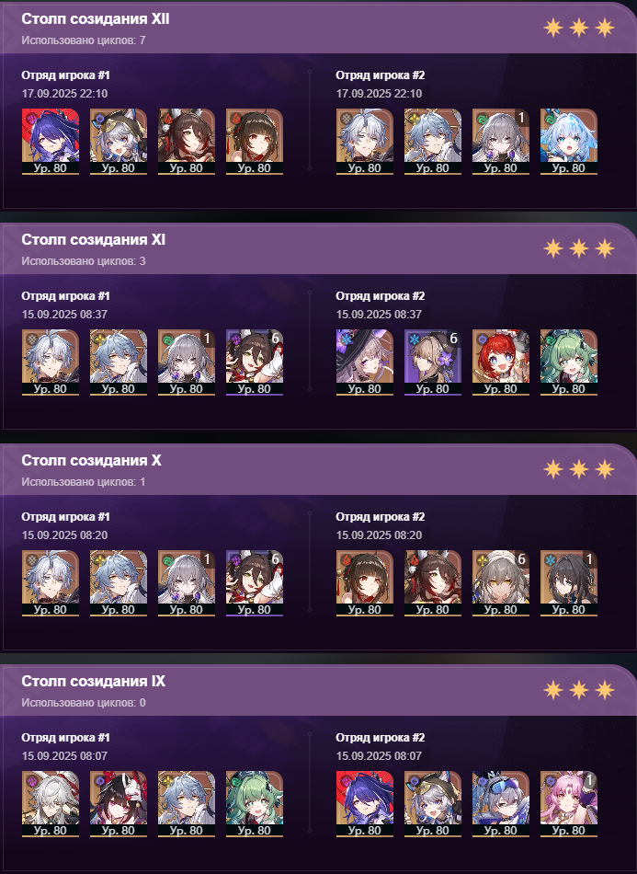Expand the Столп созидания IX section title
This screenshot has height=874, width=637.
pyautogui.click(x=94, y=681)
